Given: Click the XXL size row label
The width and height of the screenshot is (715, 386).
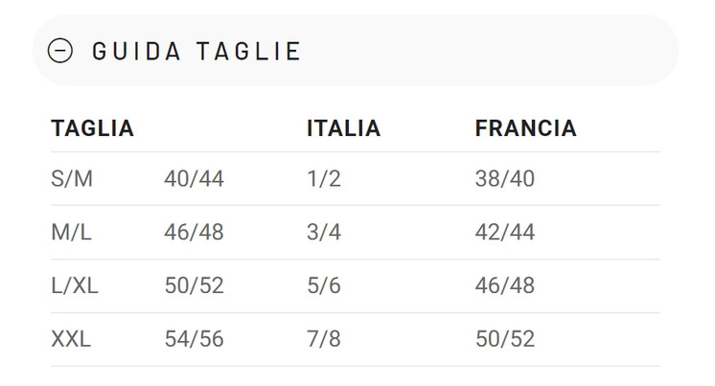Looking at the screenshot, I should tap(71, 339).
